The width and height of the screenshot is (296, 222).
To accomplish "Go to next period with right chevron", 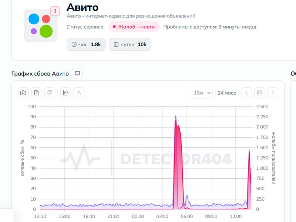I will click(x=273, y=93).
